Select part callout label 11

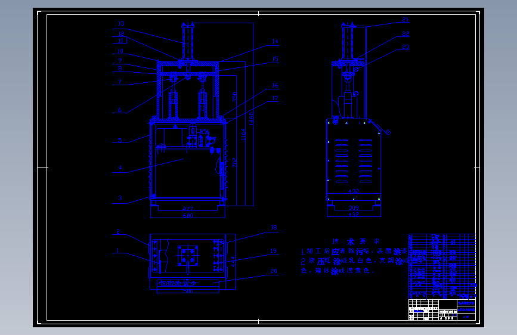coord(120,41)
